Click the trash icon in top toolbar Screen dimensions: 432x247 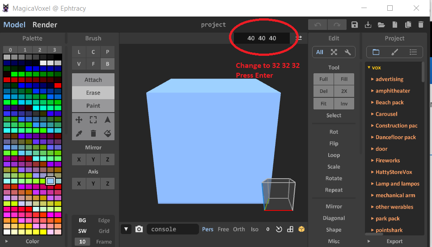[421, 25]
